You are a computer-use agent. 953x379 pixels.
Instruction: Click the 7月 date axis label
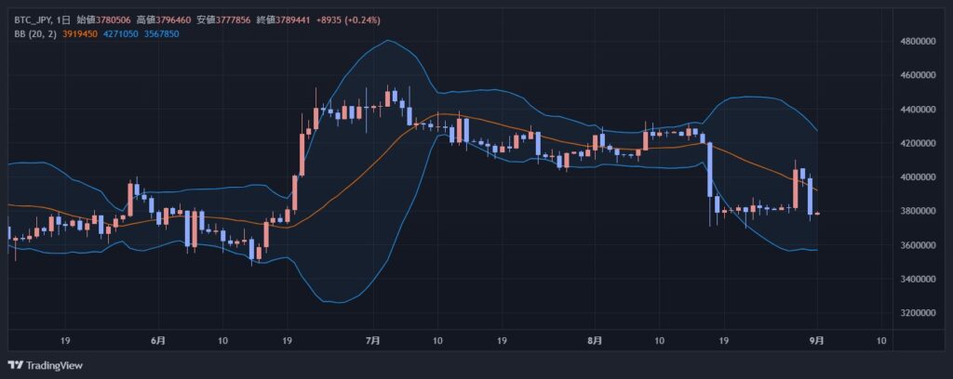373,341
